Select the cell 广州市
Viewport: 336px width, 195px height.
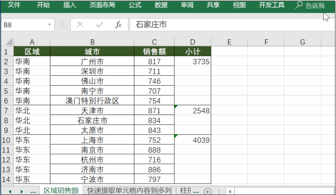tap(92, 62)
